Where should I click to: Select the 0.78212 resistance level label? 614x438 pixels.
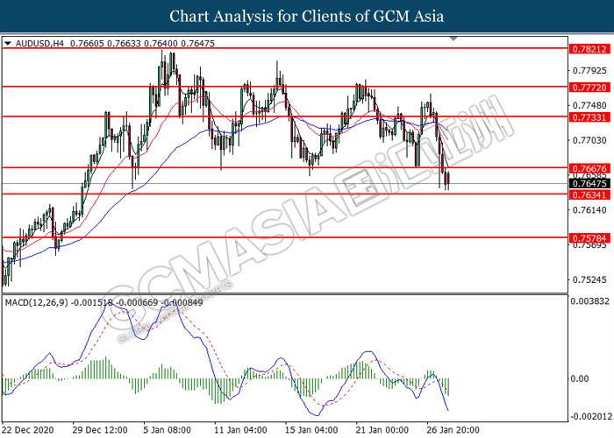click(x=589, y=49)
